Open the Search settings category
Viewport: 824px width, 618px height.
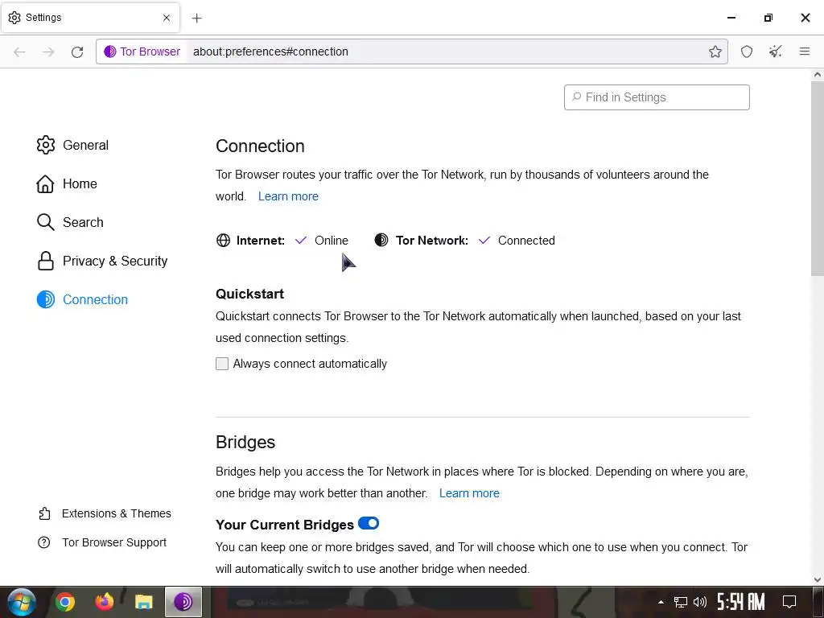(70, 222)
